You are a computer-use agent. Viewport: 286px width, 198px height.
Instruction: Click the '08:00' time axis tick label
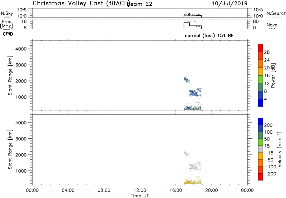[104, 190]
